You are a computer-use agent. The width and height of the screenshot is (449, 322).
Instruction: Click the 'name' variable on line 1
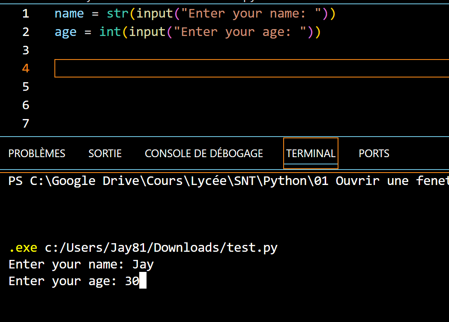coord(69,14)
